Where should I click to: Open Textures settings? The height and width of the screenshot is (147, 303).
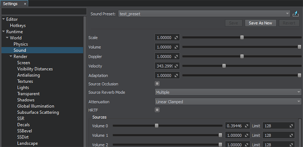pos(25,81)
